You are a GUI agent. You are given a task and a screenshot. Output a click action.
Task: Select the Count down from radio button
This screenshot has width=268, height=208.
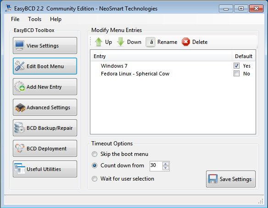coord(95,165)
